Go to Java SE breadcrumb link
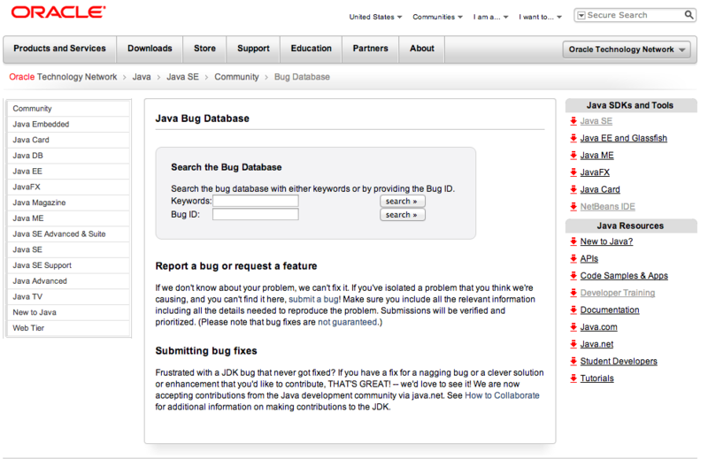Screen dimensions: 708x459 182,77
